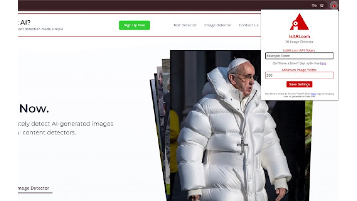Click the Save Settings button
The height and width of the screenshot is (201, 357).
coord(300,84)
